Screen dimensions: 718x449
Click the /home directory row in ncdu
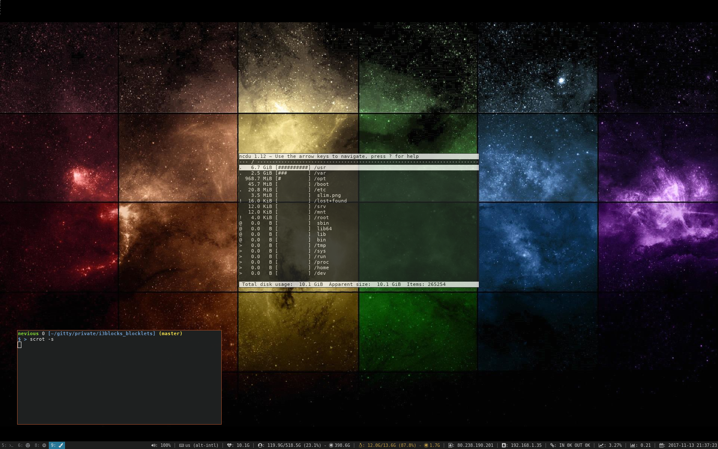[359, 268]
